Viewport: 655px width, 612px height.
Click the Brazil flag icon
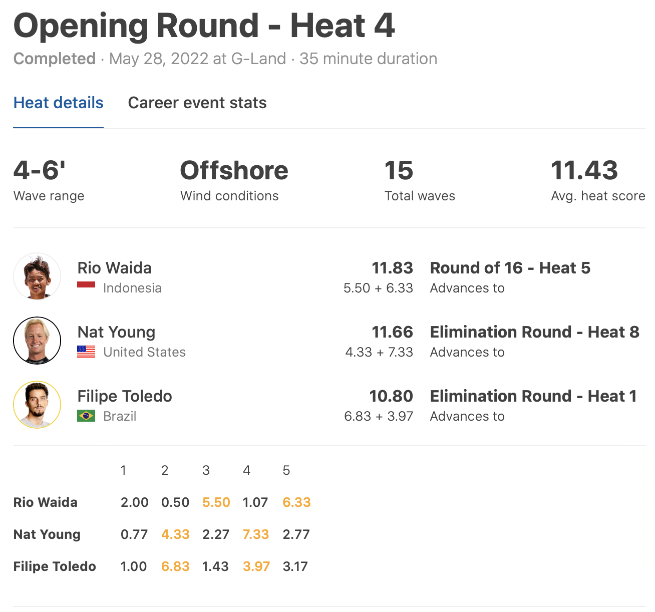(x=86, y=416)
